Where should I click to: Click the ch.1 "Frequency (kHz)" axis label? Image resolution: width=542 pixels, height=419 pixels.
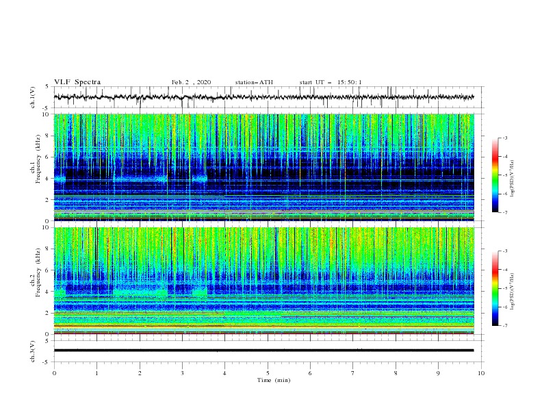click(x=38, y=159)
